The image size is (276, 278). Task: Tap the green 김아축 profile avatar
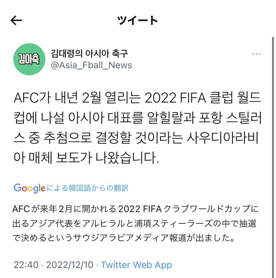coord(29,59)
